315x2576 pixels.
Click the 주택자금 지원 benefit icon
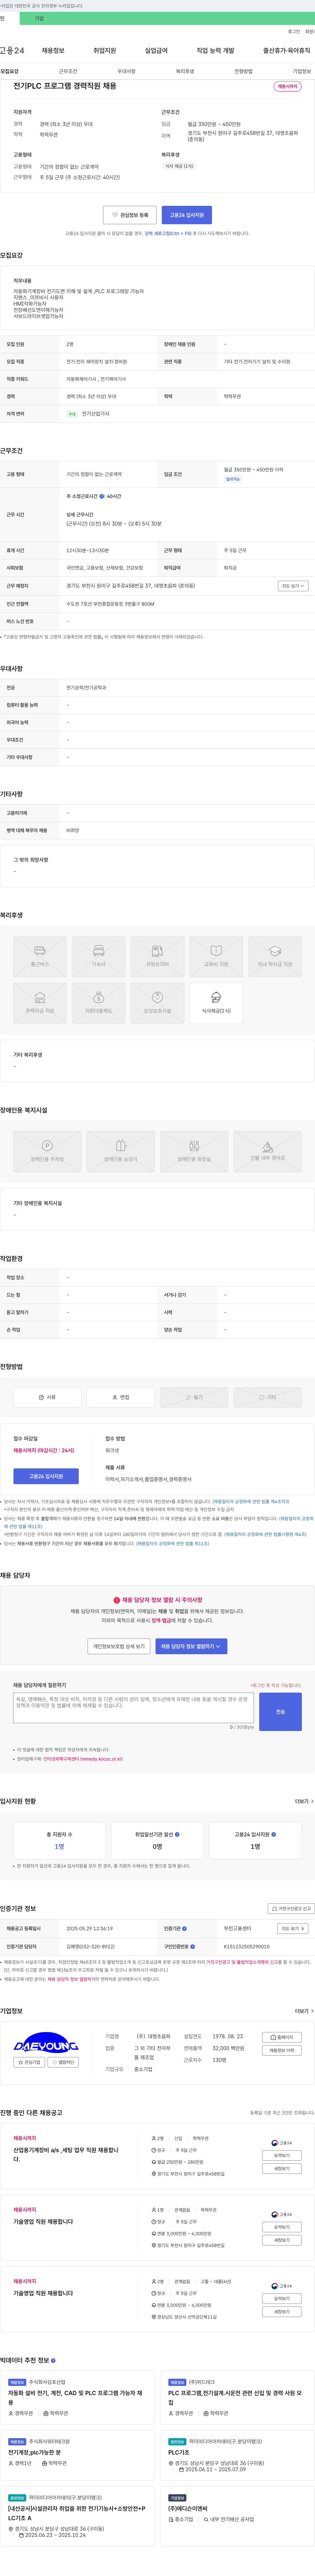pyautogui.click(x=40, y=1003)
